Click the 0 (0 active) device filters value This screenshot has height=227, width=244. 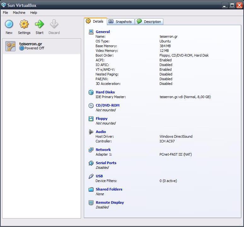tap(168, 181)
